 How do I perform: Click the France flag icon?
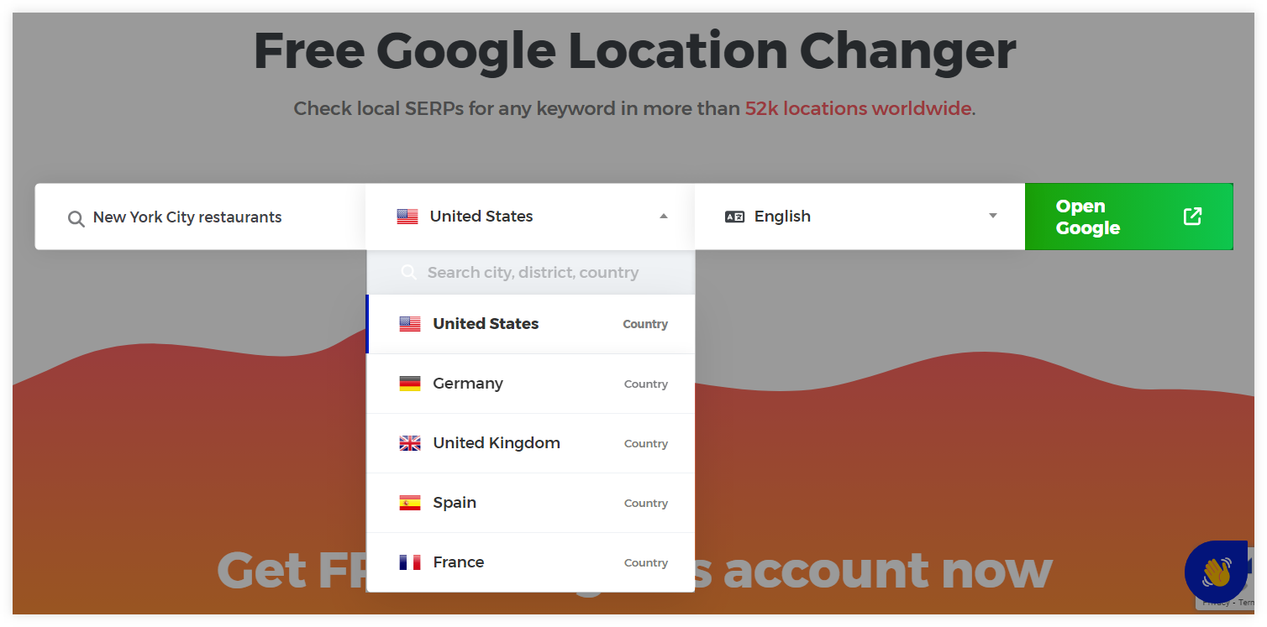pos(409,562)
